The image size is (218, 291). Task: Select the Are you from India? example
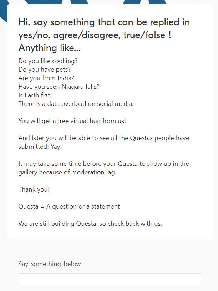(46, 78)
